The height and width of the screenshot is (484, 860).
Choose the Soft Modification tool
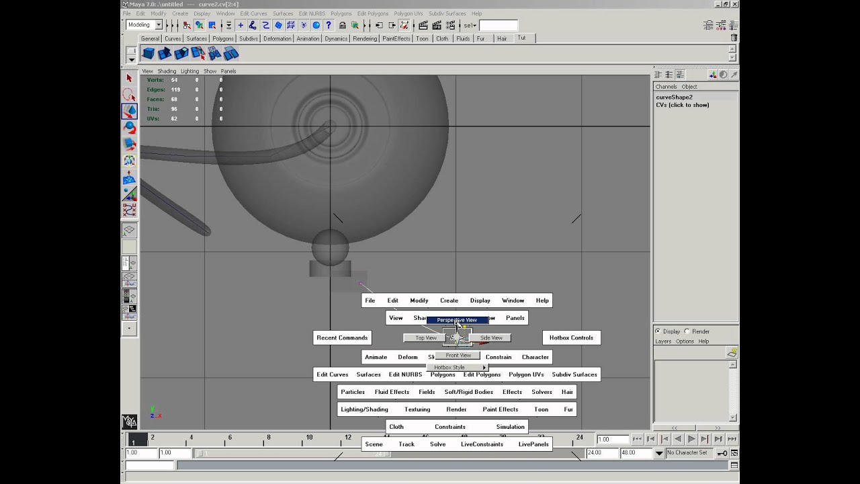(x=130, y=177)
